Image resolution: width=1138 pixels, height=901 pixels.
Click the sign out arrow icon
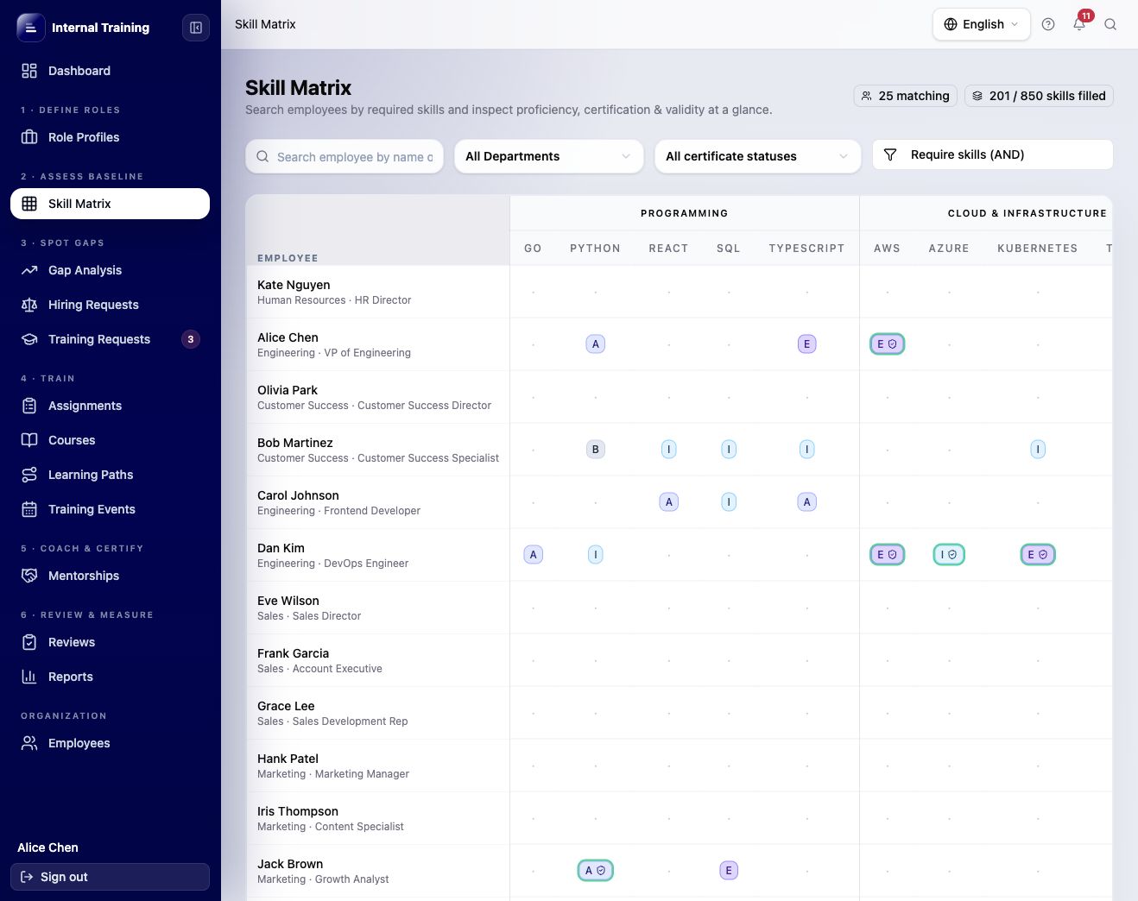(27, 877)
